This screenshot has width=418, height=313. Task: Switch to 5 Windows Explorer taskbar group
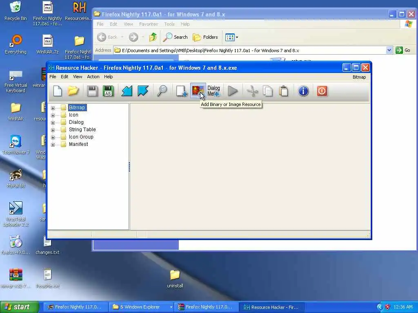pos(141,307)
